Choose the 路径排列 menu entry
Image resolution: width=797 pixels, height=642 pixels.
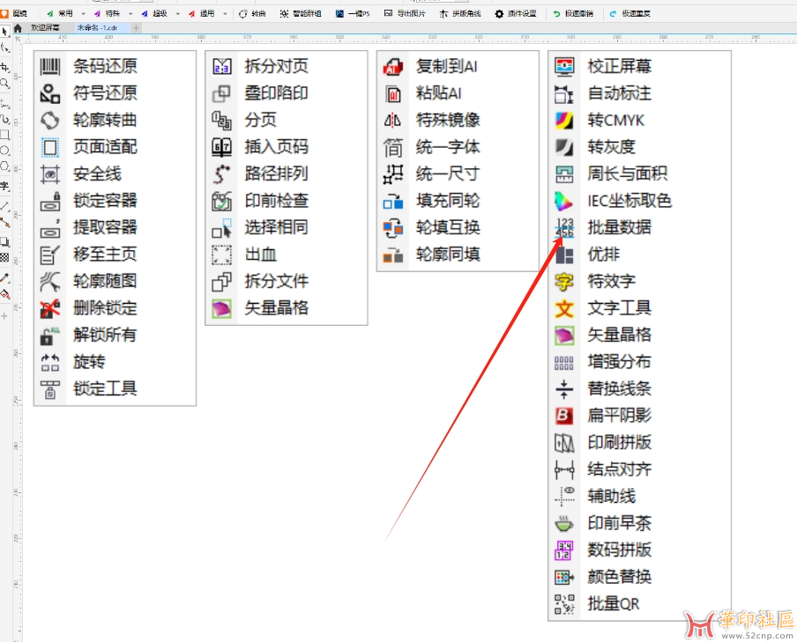[287, 173]
